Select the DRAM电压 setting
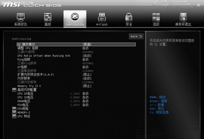 pyautogui.click(x=24, y=101)
